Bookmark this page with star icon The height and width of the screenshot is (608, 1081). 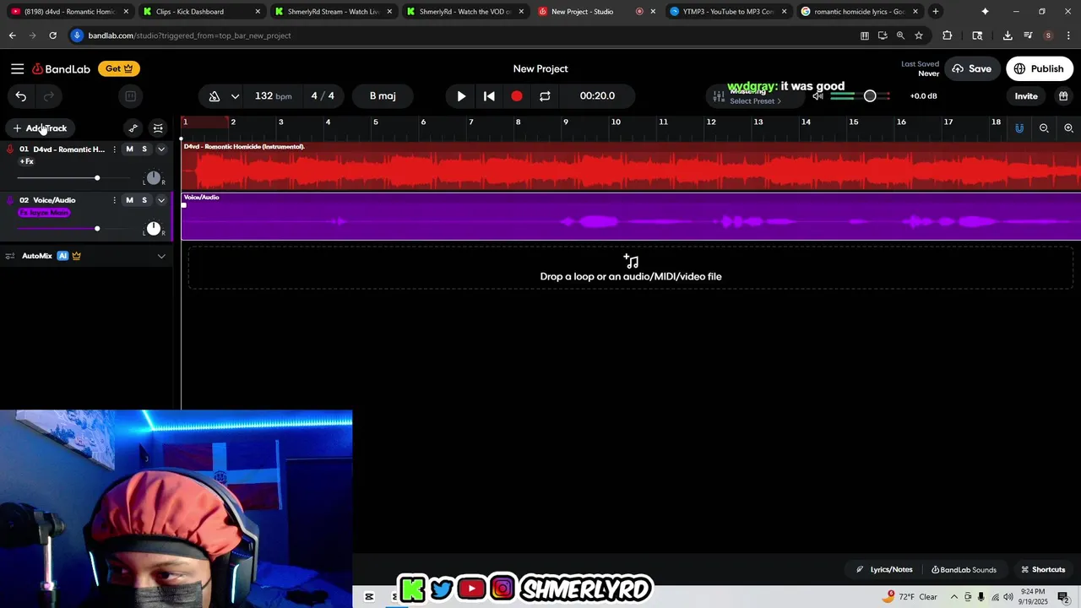tap(919, 35)
